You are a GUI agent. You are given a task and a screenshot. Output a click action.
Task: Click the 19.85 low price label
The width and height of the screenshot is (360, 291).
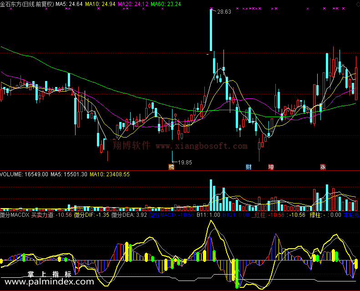click(x=185, y=163)
